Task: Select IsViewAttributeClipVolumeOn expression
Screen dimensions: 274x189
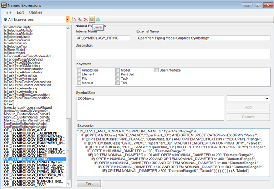Action: pyautogui.click(x=26, y=111)
